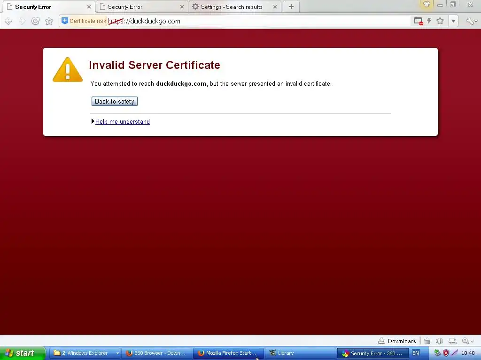The image size is (481, 360).
Task: Go back with the browser Back arrow
Action: 8,21
